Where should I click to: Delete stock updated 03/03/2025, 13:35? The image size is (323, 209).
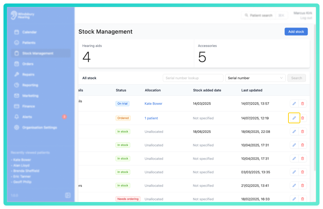302,172
